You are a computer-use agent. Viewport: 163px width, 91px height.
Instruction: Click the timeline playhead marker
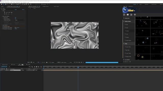coord(78,67)
